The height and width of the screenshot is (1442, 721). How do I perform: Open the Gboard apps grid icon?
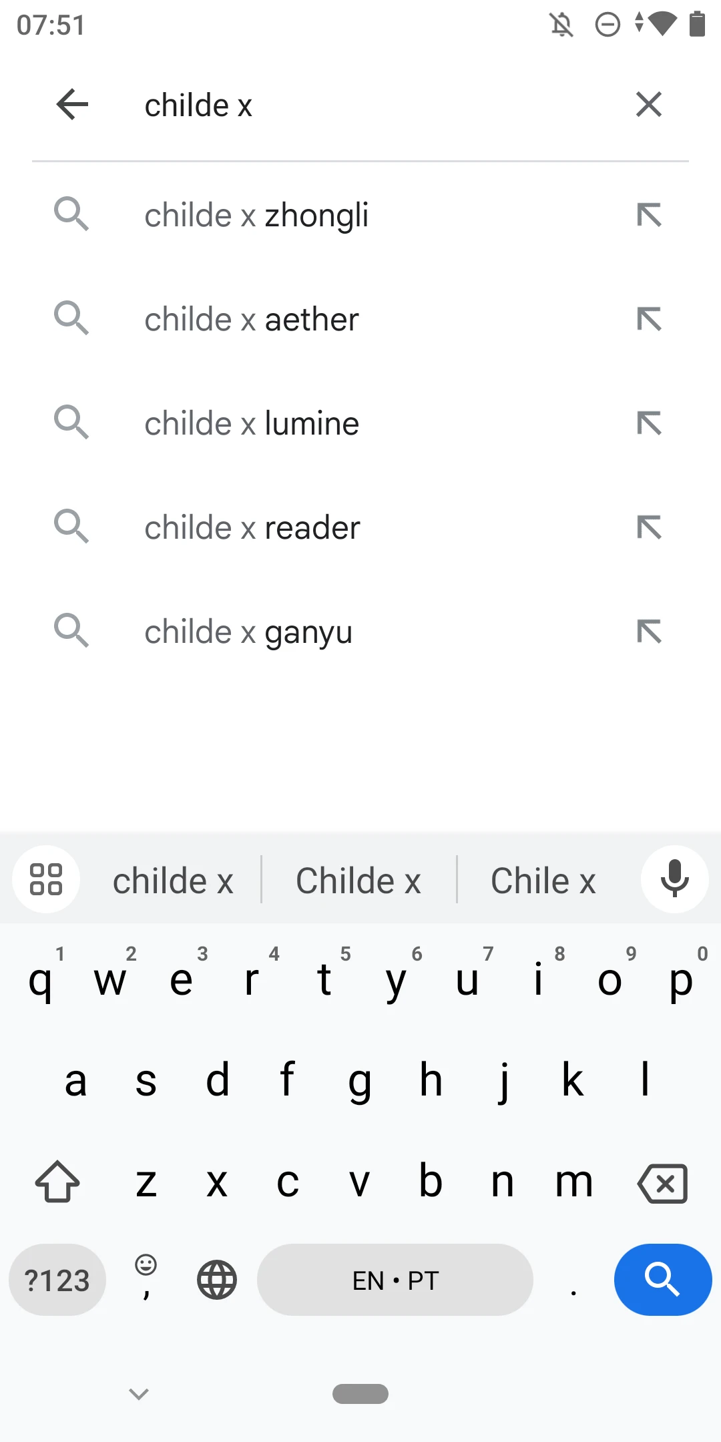45,879
